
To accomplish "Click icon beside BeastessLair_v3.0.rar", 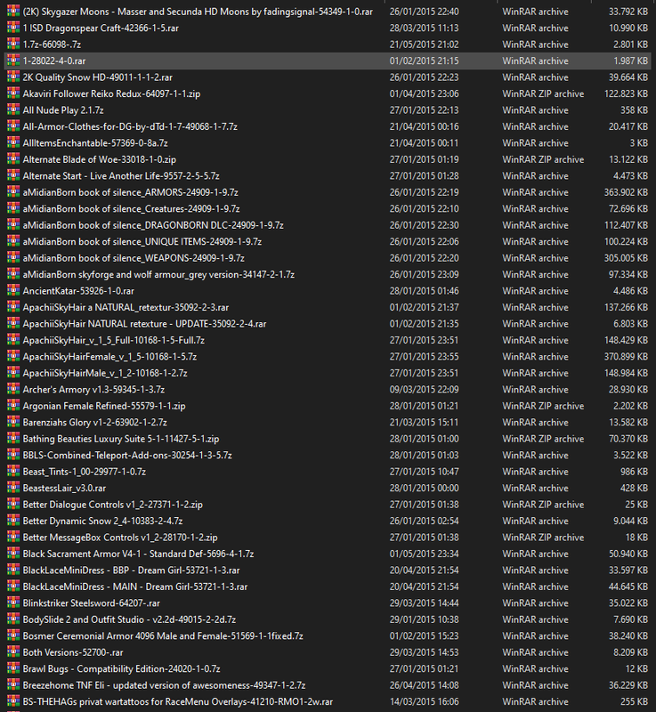I will pyautogui.click(x=13, y=488).
